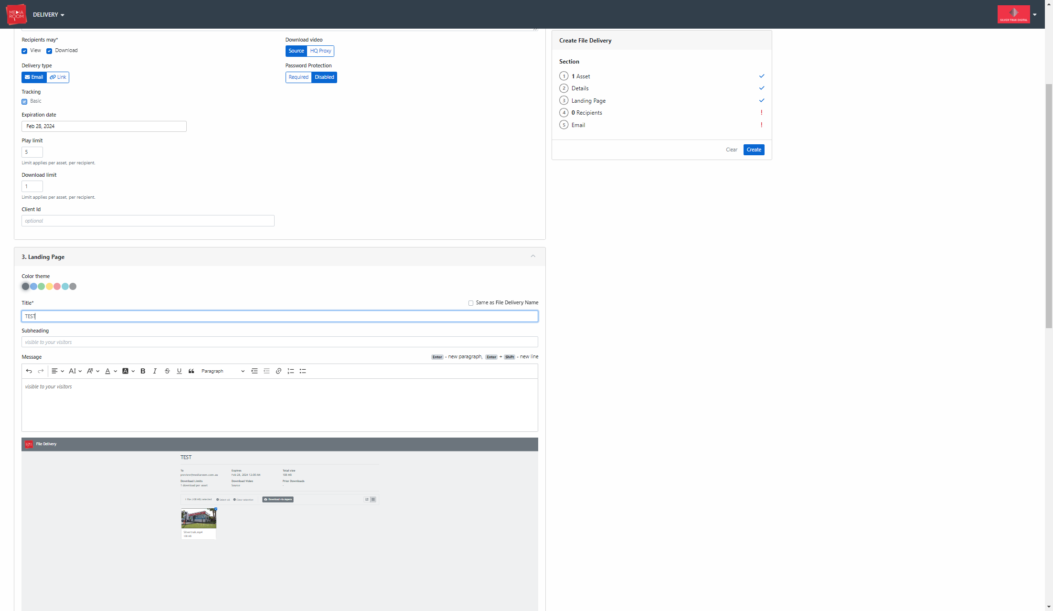This screenshot has width=1053, height=611.
Task: Click the Silvertrak.mp4 preview thumbnail
Action: 199,518
